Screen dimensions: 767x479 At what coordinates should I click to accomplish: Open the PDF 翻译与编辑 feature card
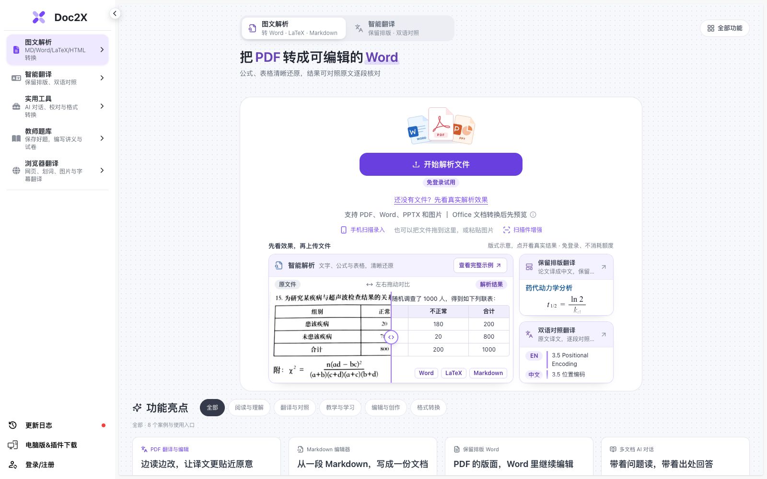pyautogui.click(x=207, y=456)
